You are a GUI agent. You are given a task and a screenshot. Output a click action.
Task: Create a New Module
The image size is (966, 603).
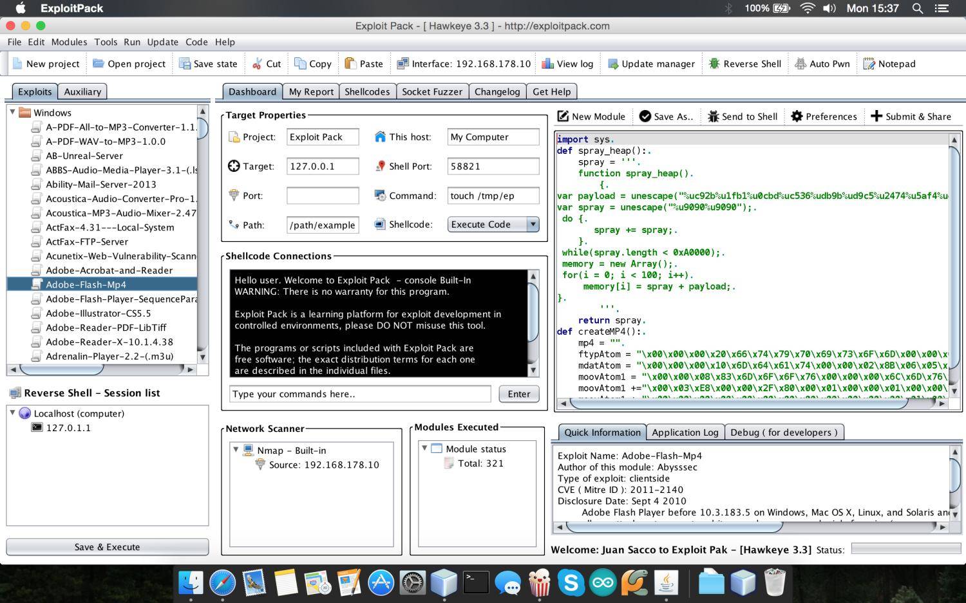pos(591,116)
